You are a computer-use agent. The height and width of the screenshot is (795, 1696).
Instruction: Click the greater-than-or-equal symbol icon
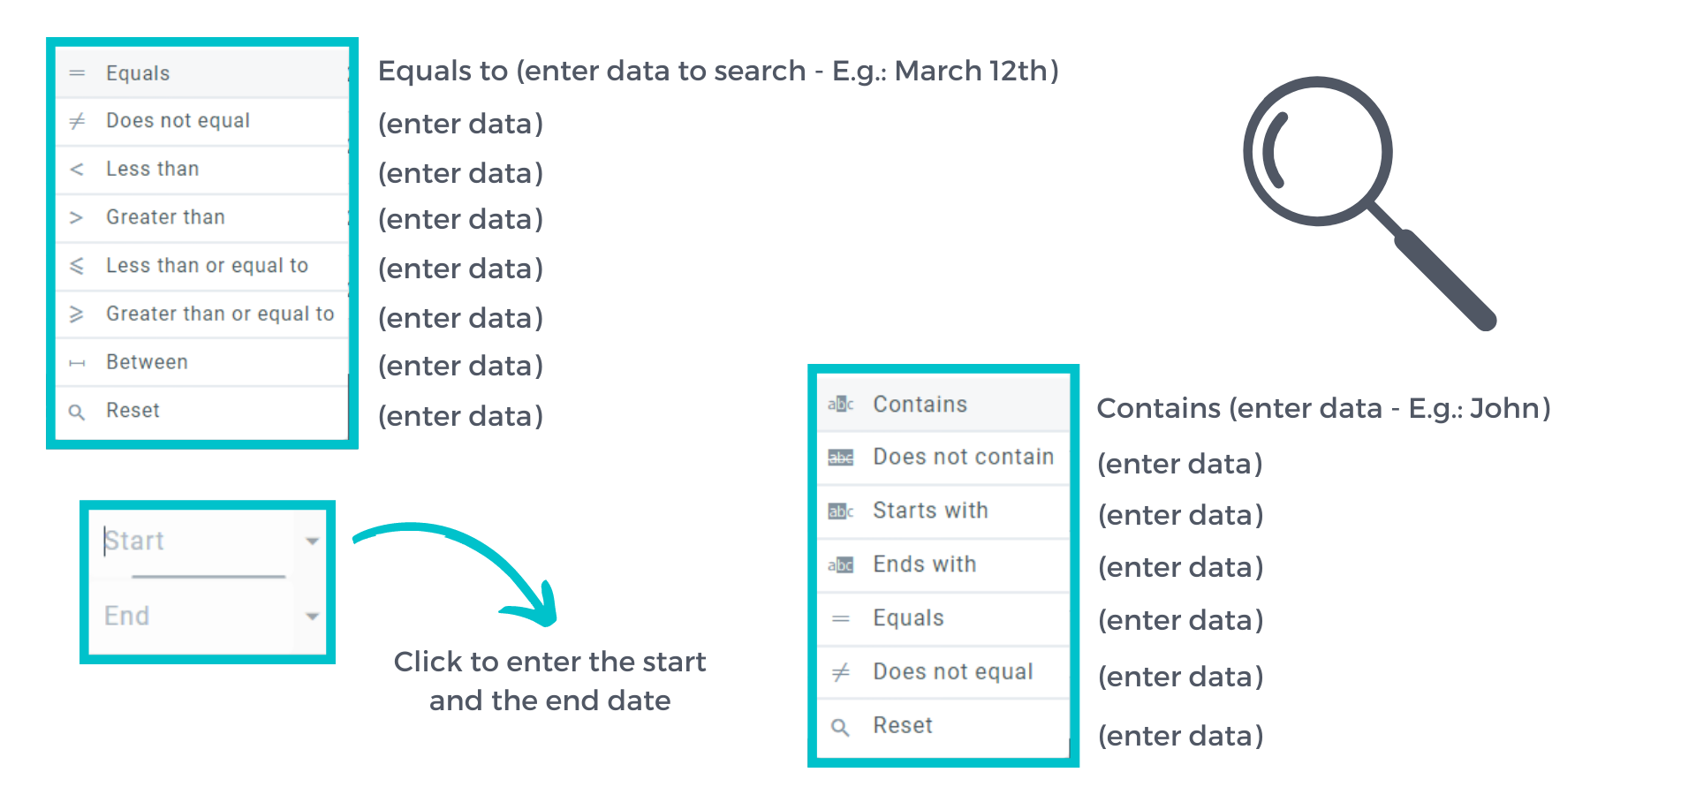pos(77,314)
